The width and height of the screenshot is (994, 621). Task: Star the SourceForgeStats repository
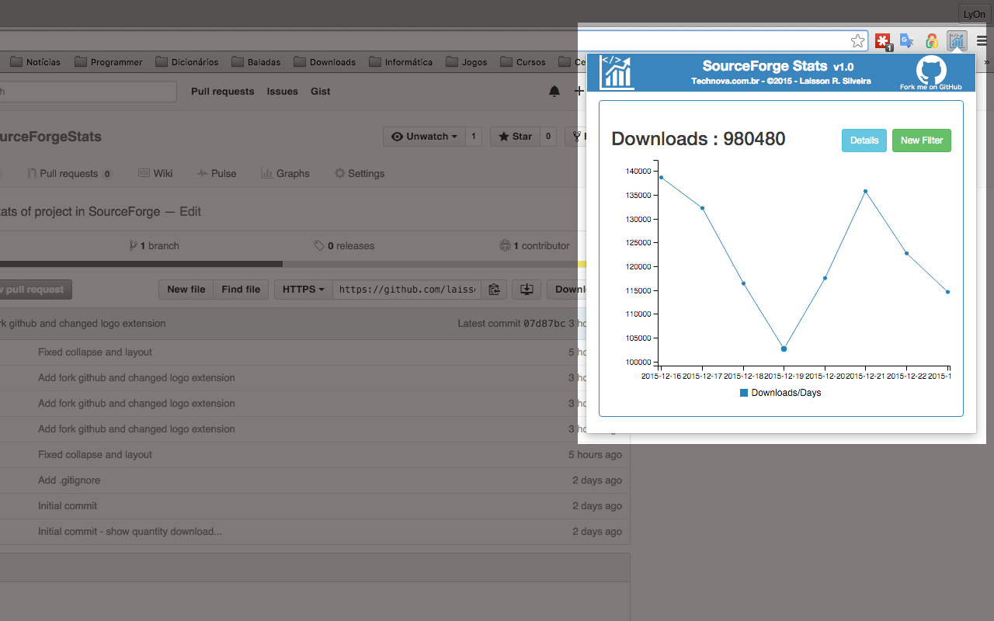[x=515, y=136]
